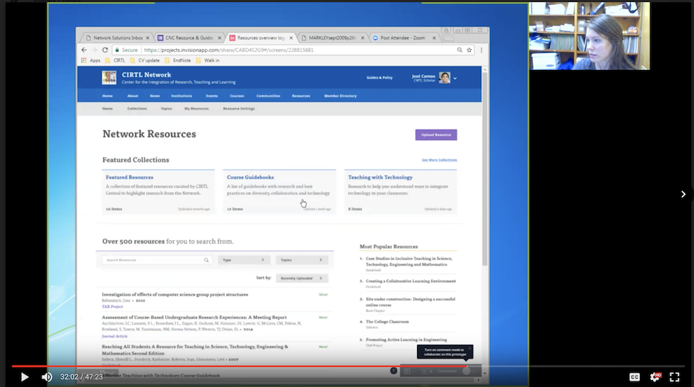Open Reaching All Students resource
The image size is (694, 387).
tap(195, 350)
